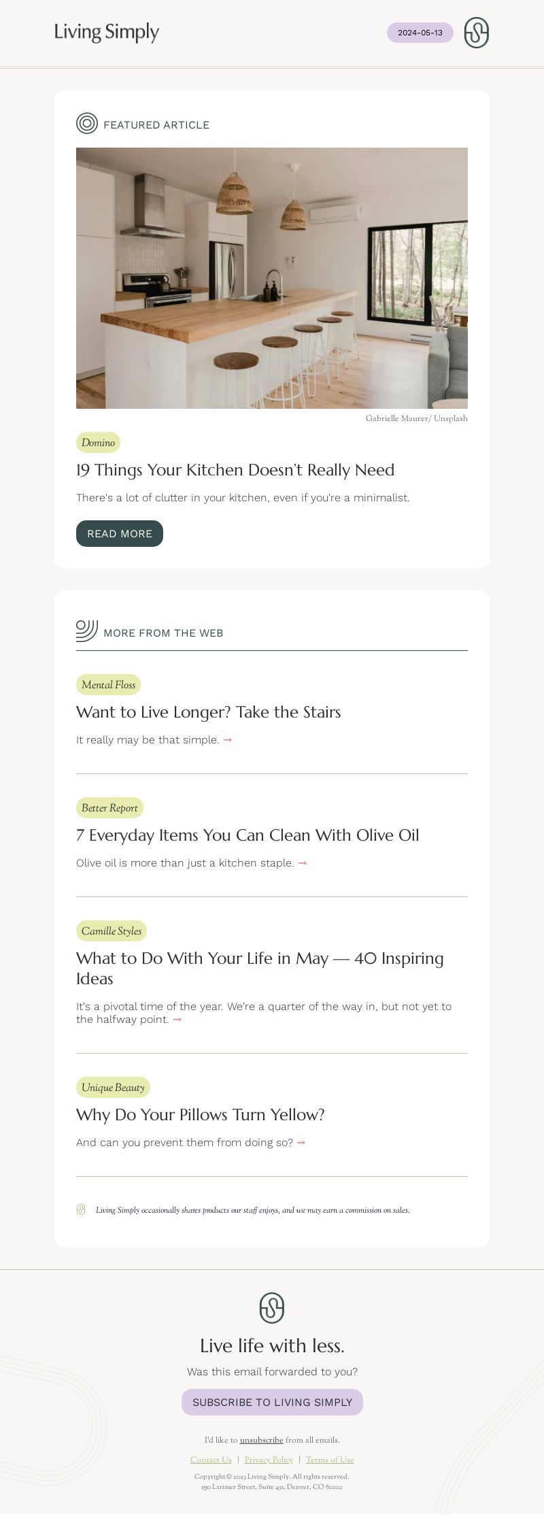This screenshot has width=544, height=1527.
Task: Open the Contact Us footer link
Action: click(211, 1460)
